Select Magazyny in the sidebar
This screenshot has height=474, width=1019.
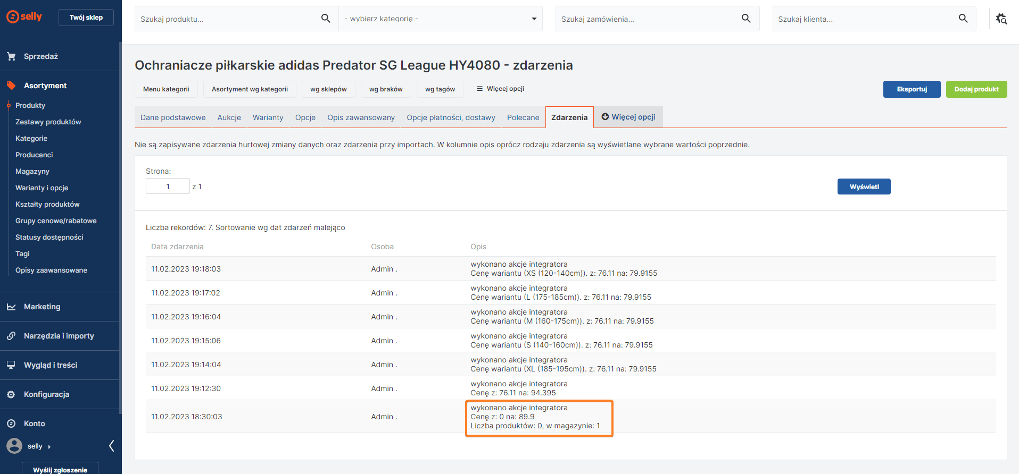click(x=32, y=171)
